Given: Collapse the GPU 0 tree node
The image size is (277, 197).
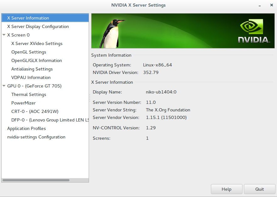Looking at the screenshot, I should [x=4, y=86].
